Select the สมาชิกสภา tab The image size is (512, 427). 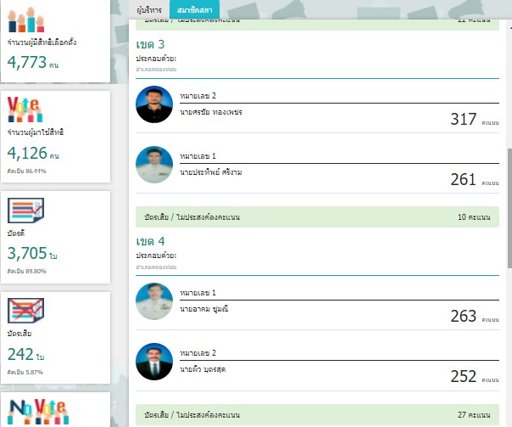pyautogui.click(x=195, y=10)
